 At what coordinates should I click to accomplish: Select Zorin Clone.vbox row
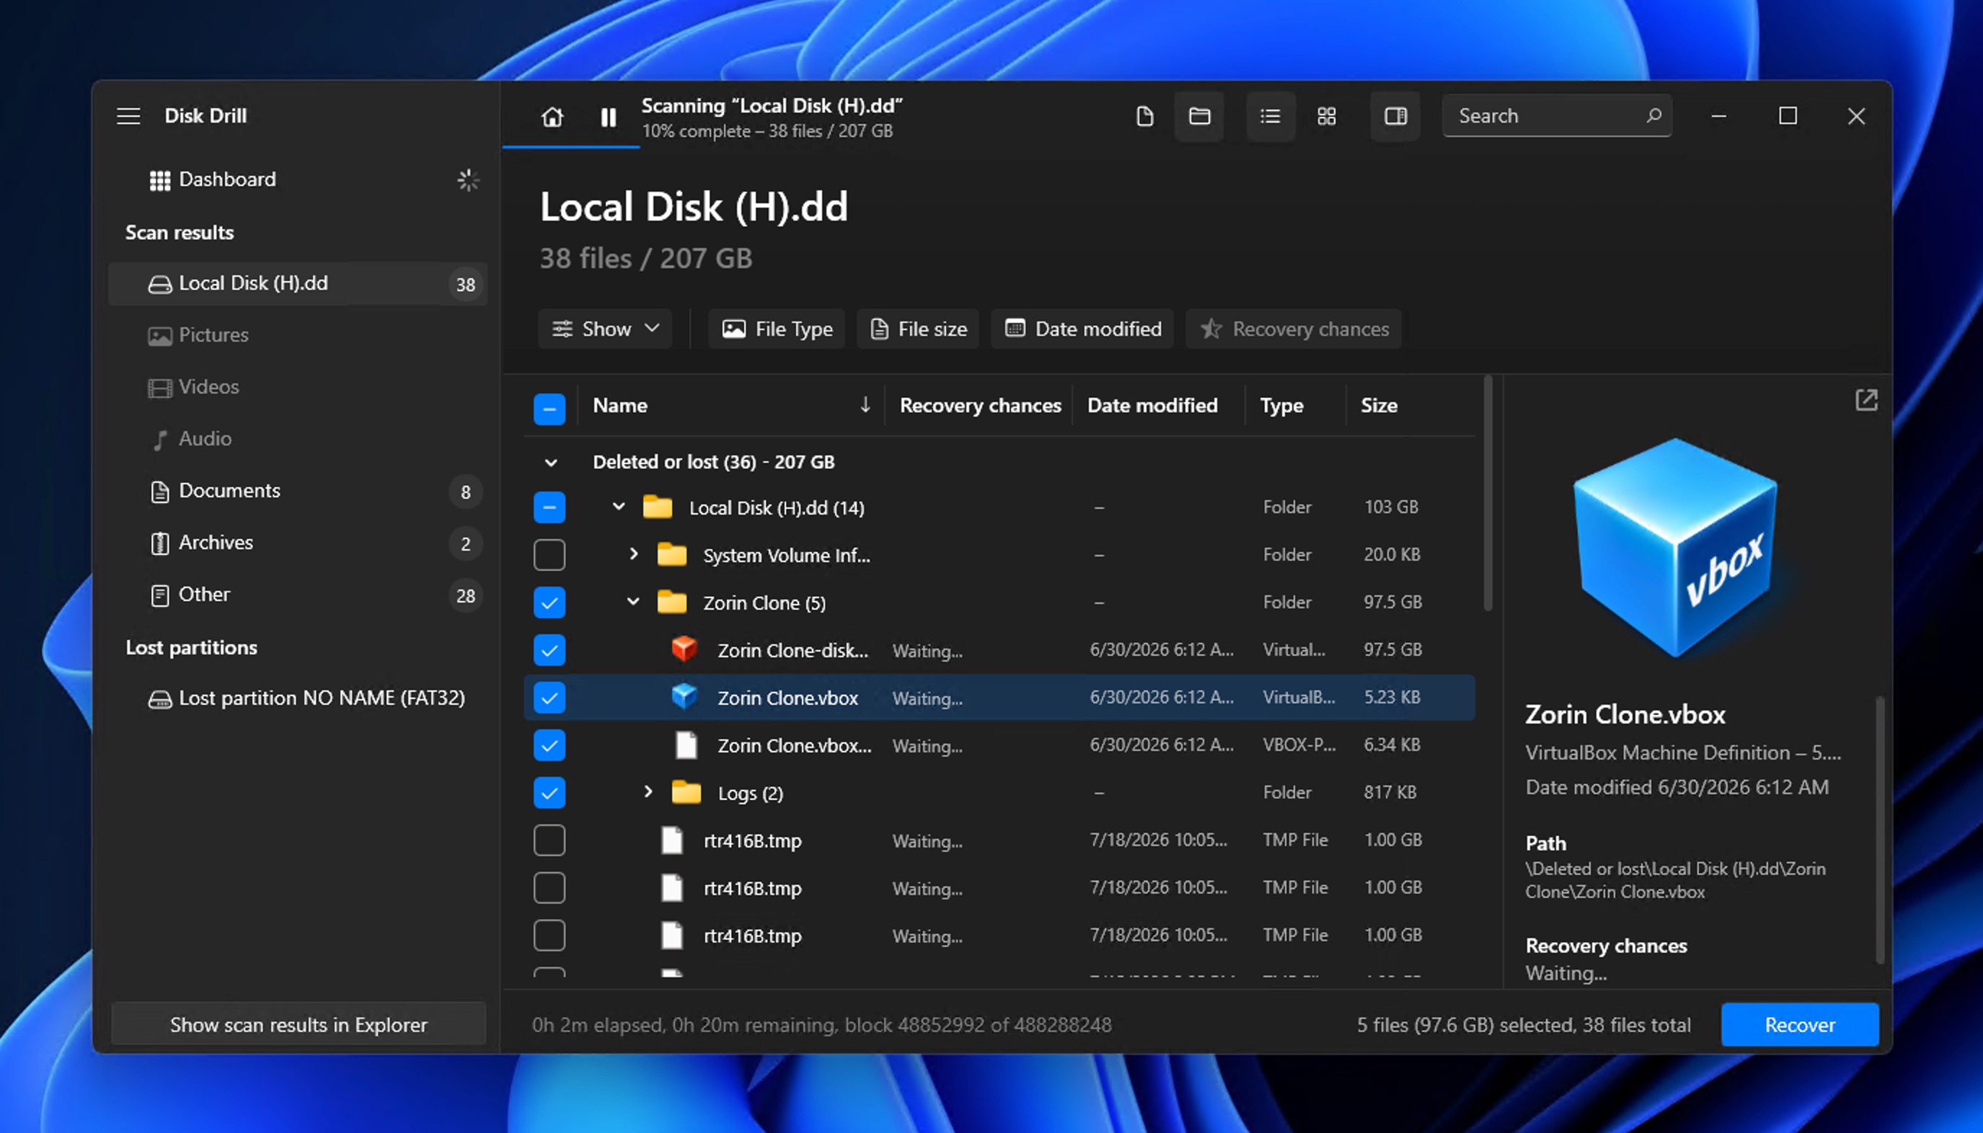tap(999, 697)
